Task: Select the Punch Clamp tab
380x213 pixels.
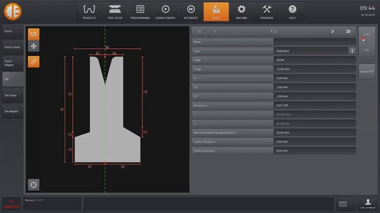Action: point(13,47)
